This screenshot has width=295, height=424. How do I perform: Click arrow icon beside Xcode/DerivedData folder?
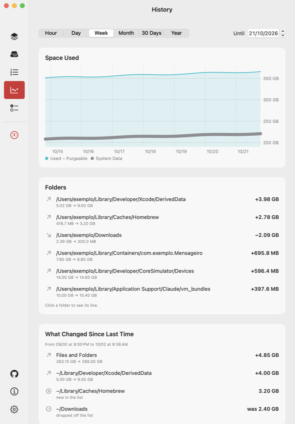pyautogui.click(x=49, y=199)
